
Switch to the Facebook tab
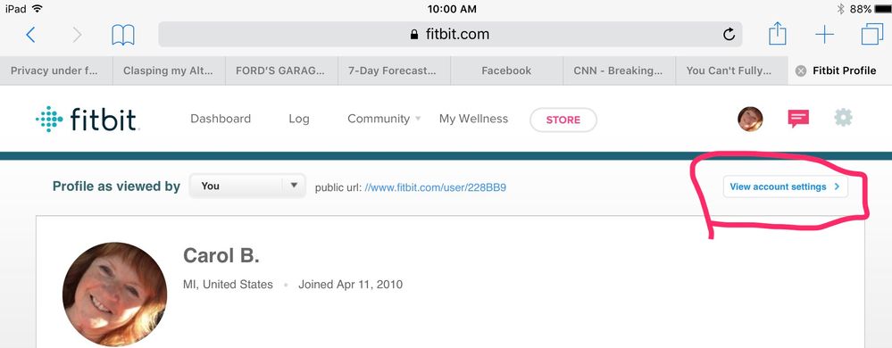click(506, 70)
